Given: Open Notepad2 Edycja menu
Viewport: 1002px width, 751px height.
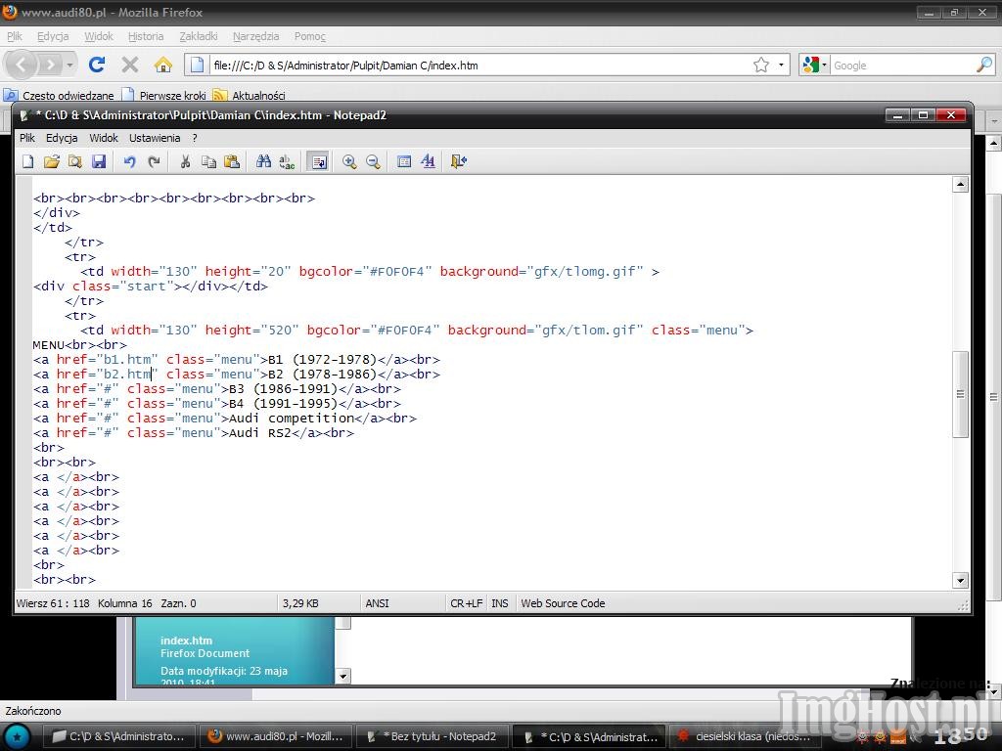Looking at the screenshot, I should [62, 138].
